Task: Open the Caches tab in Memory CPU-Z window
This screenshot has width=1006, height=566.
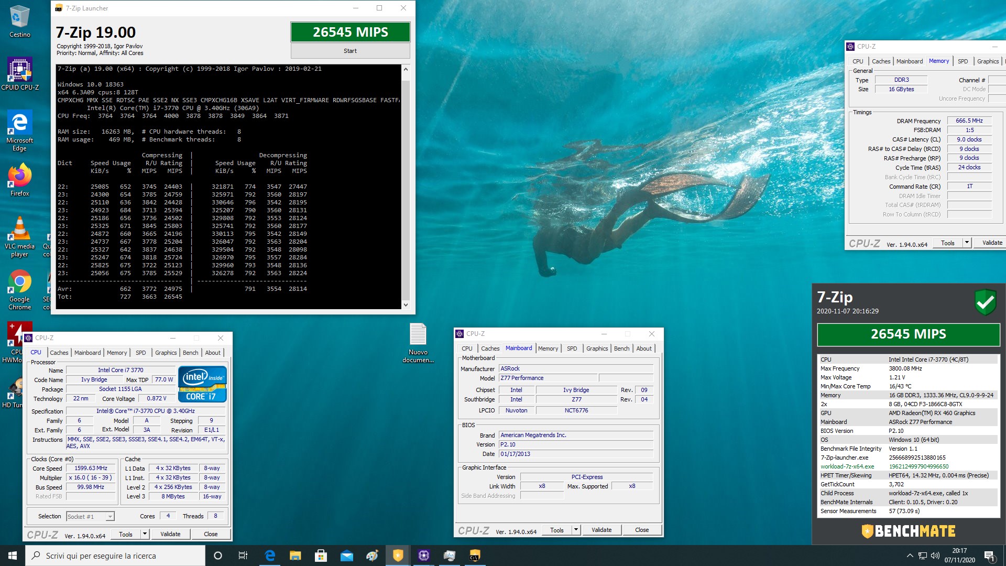Action: (x=881, y=61)
